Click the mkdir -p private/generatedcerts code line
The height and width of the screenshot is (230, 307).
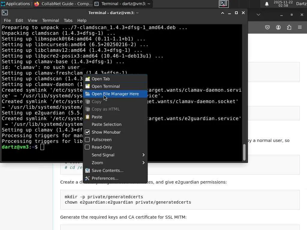[104, 197]
